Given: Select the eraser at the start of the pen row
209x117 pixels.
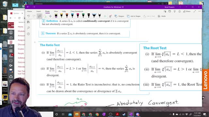Looking at the screenshot, I should tap(56, 16).
